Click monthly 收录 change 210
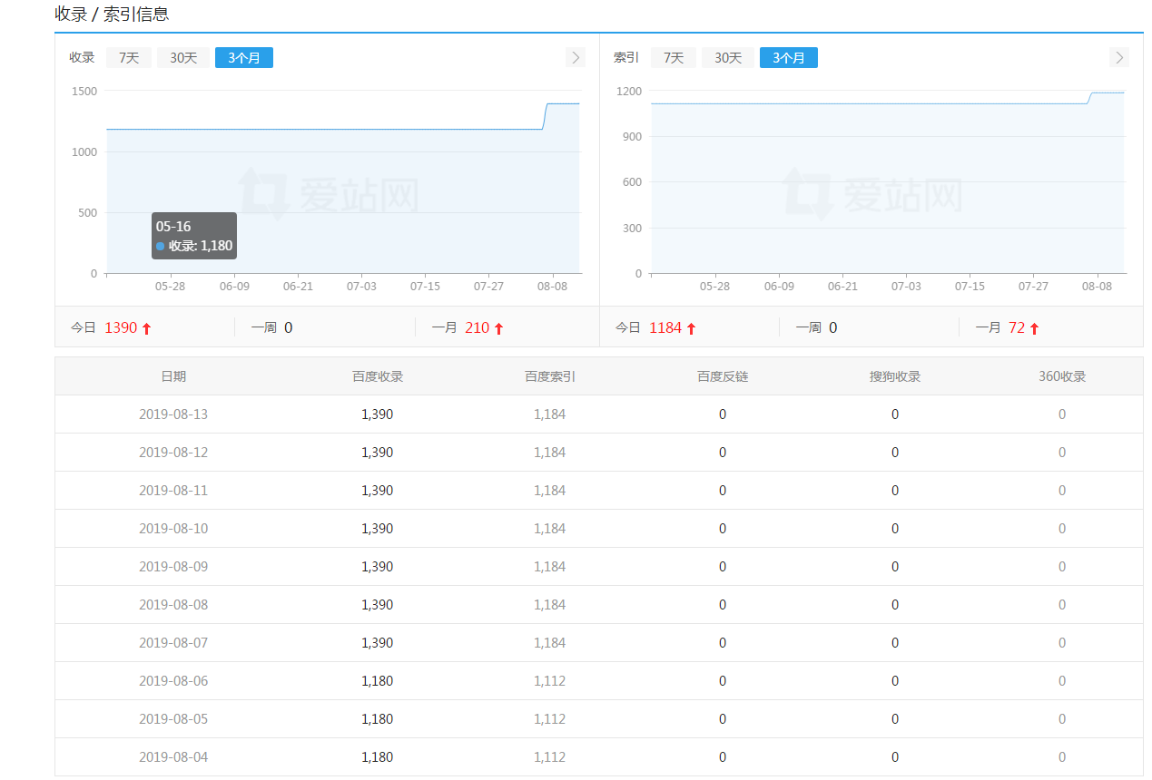This screenshot has width=1152, height=780. (x=477, y=327)
